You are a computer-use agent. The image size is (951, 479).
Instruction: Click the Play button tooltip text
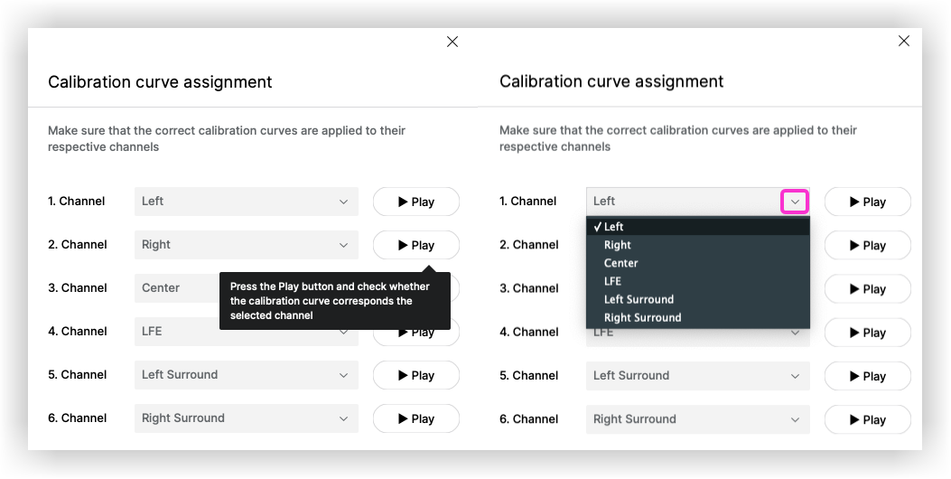[x=330, y=301]
